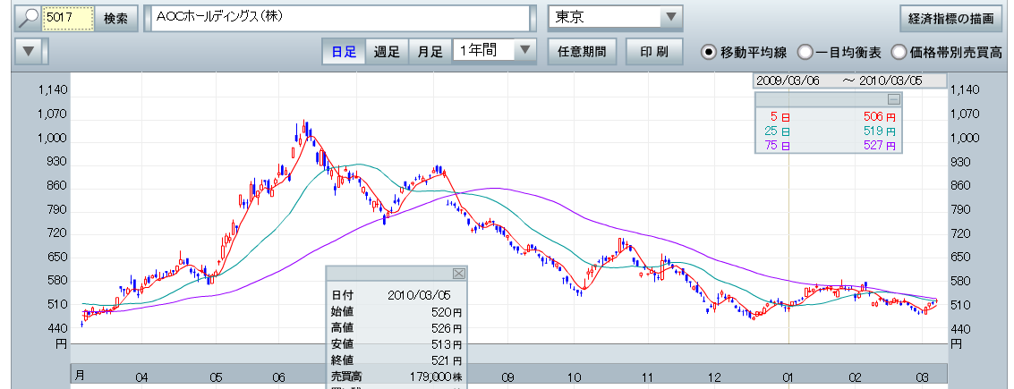Switch to 週足 weekly chart
1014x389 pixels.
pos(387,51)
